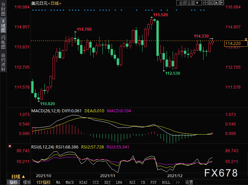Apply the BIAS indicator
Screen dimensions: 248x185
point(83,182)
